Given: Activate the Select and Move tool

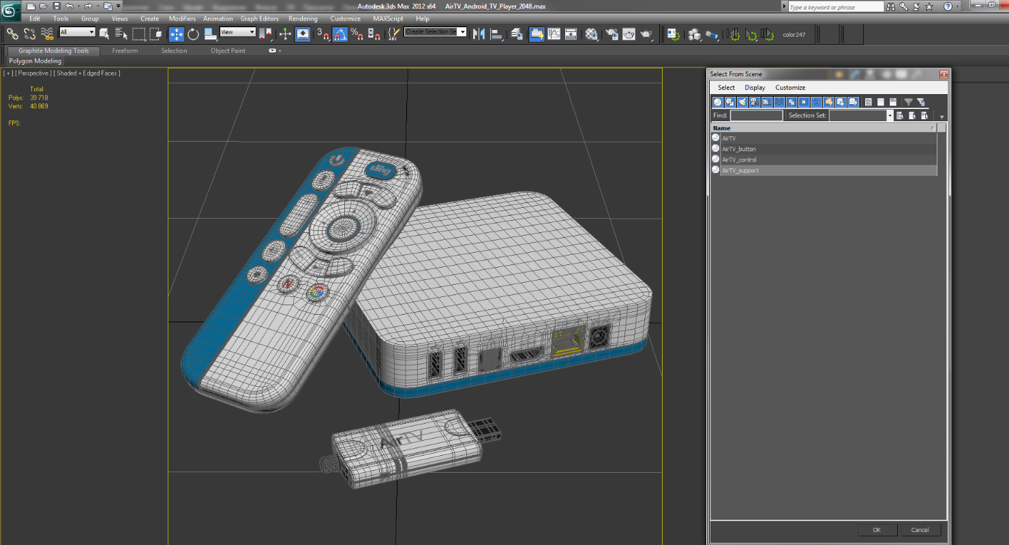Looking at the screenshot, I should point(177,33).
